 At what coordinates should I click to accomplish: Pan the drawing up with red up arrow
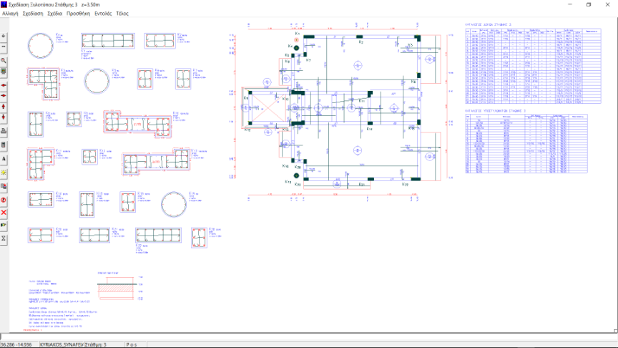pyautogui.click(x=4, y=106)
